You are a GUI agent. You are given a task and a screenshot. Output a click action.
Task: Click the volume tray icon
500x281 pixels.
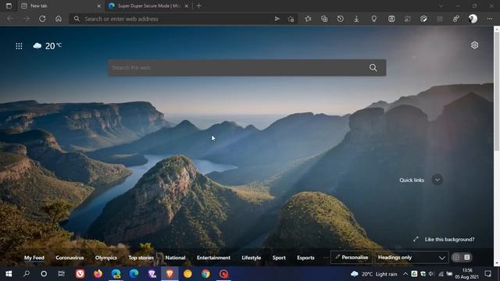click(432, 274)
